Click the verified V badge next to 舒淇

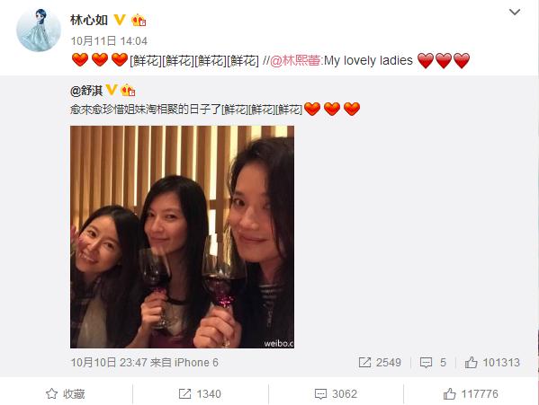pyautogui.click(x=112, y=90)
